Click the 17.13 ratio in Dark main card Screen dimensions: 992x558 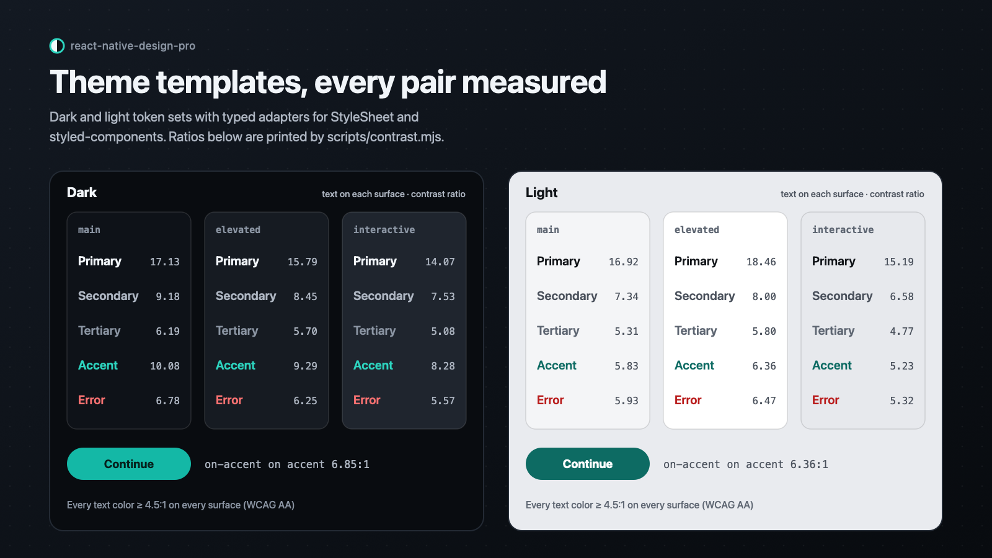tap(165, 262)
